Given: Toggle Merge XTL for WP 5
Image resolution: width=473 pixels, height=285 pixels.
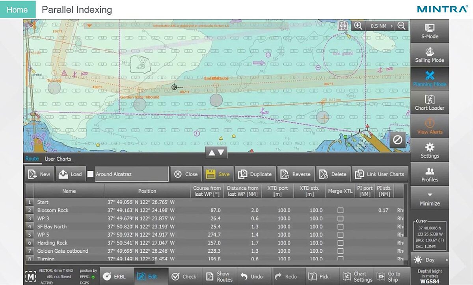Looking at the screenshot, I should pos(340,235).
